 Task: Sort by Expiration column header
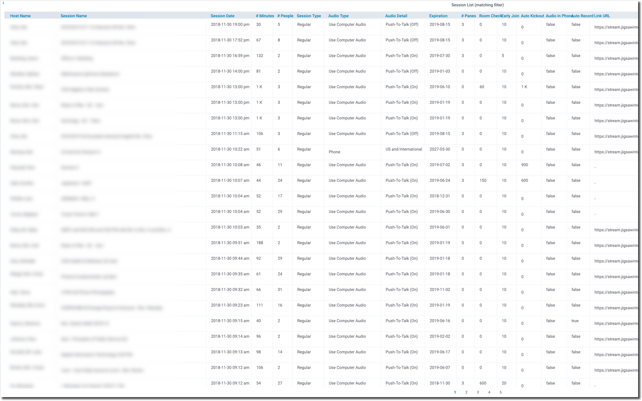pos(438,16)
